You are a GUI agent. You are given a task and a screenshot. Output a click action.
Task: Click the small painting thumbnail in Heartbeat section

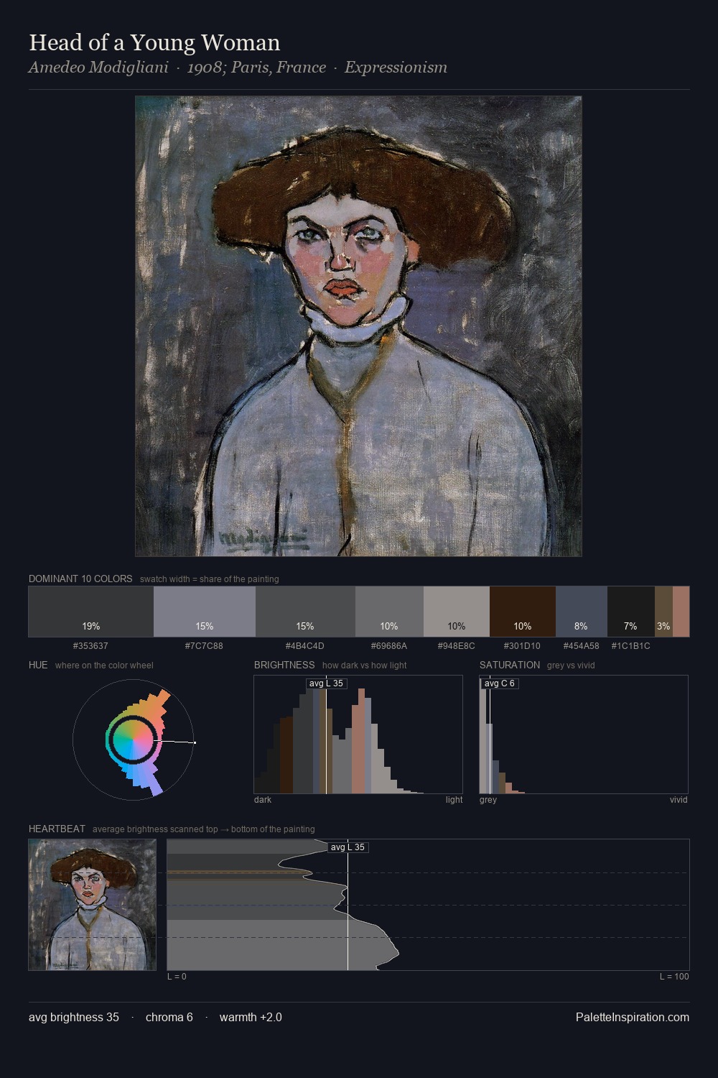[x=92, y=905]
